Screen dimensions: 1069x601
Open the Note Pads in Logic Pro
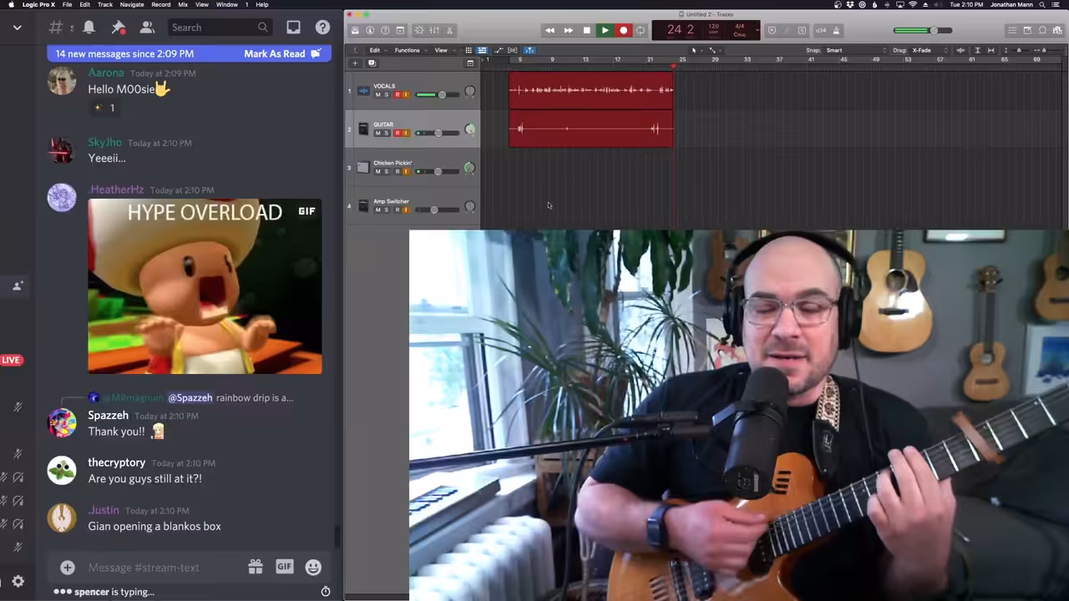click(x=1027, y=30)
